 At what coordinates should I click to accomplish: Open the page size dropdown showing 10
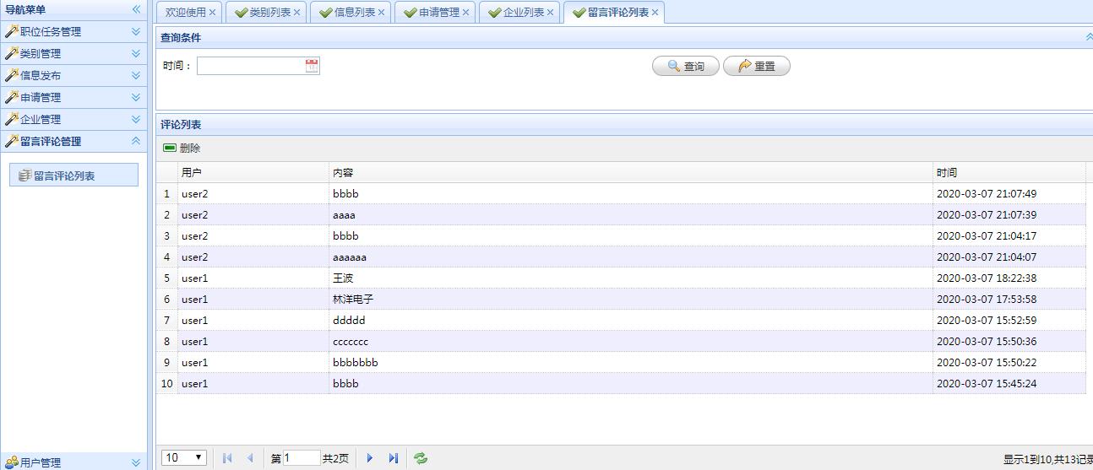click(184, 457)
